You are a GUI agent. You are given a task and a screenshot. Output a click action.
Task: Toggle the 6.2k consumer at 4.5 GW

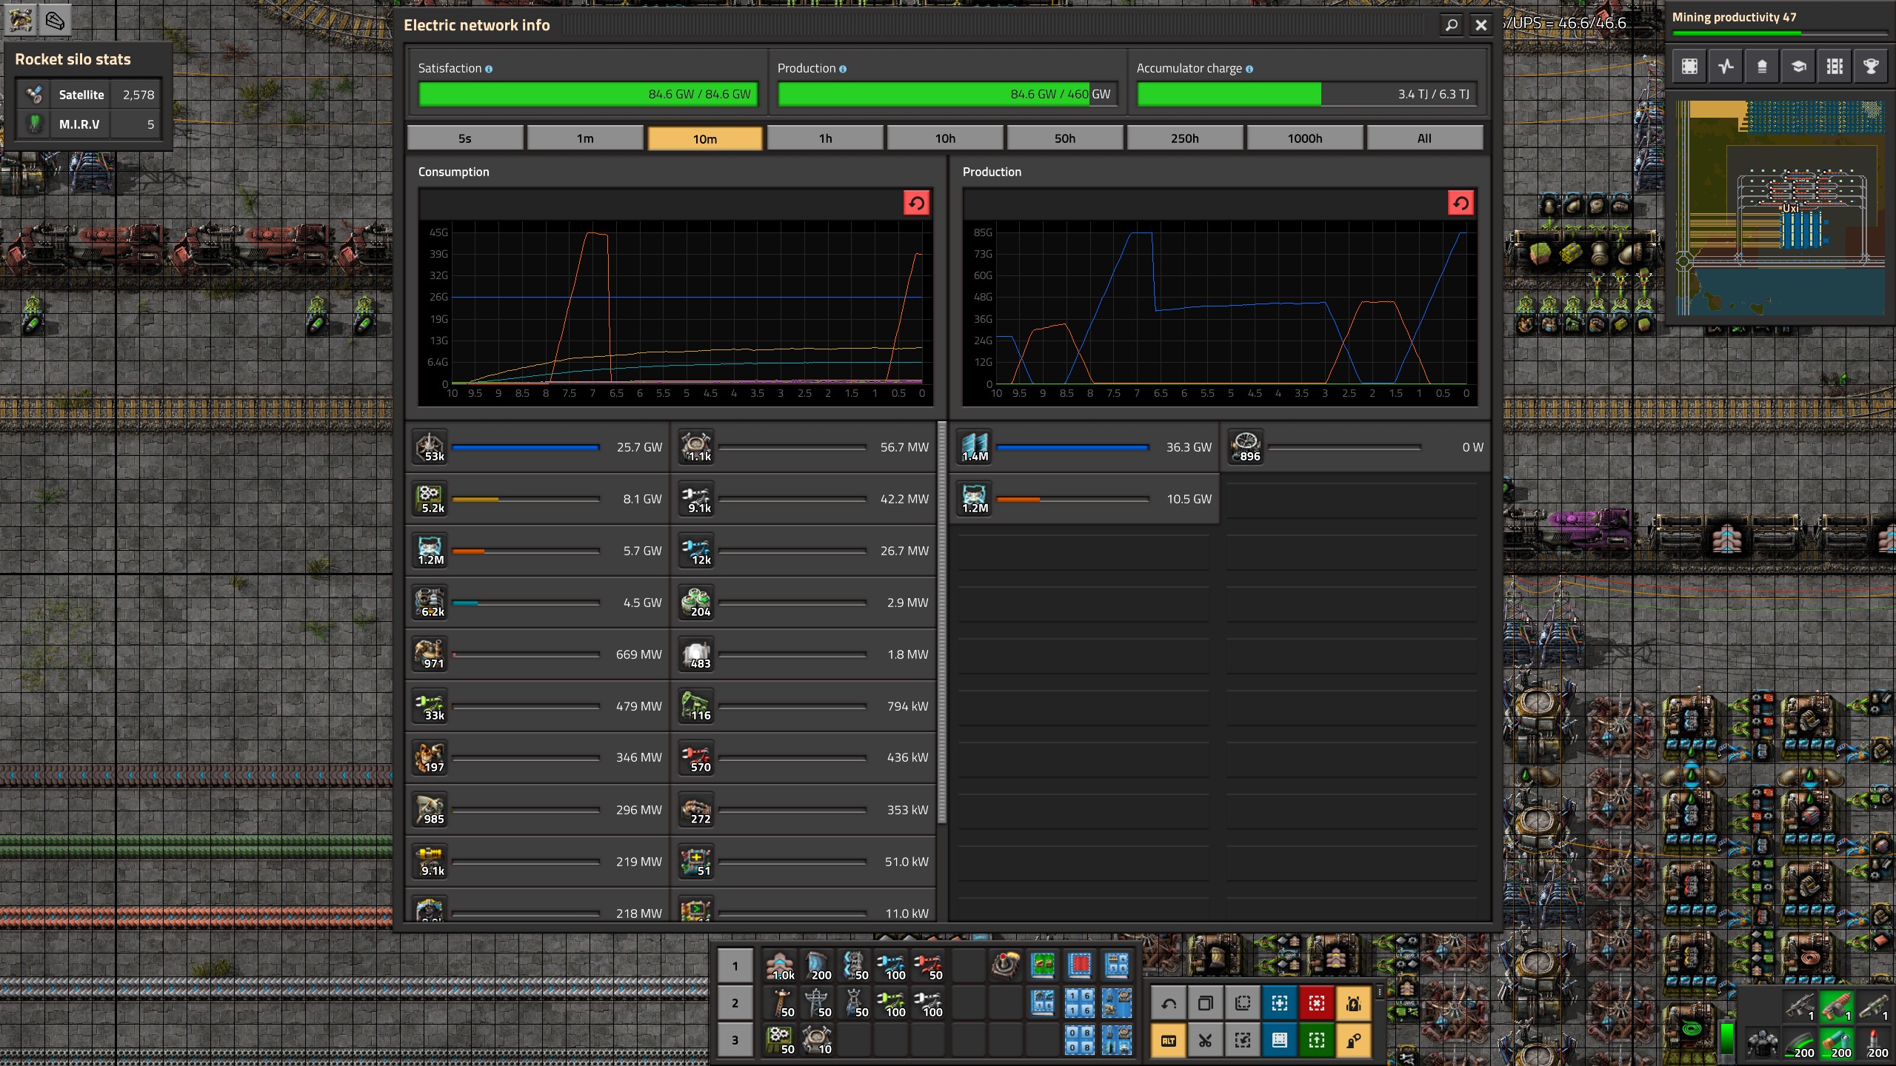pyautogui.click(x=538, y=603)
